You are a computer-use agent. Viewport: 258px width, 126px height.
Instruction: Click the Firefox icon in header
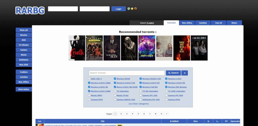click(x=135, y=9)
